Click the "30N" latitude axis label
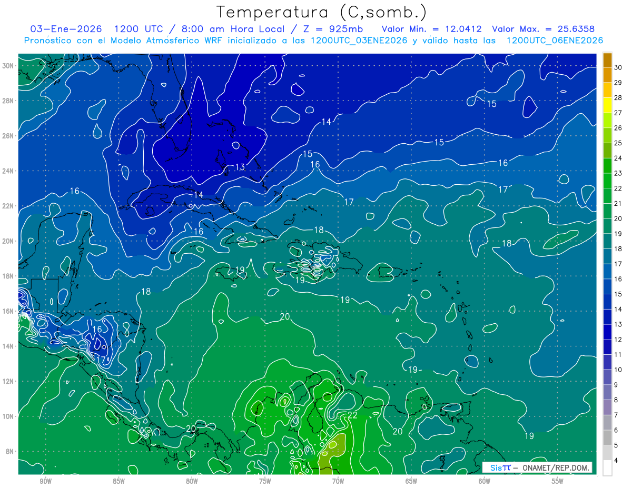This screenshot has width=632, height=488. (x=8, y=66)
